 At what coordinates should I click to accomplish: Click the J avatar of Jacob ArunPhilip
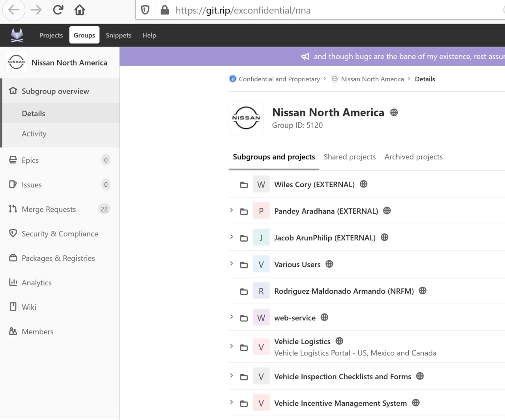coord(261,238)
